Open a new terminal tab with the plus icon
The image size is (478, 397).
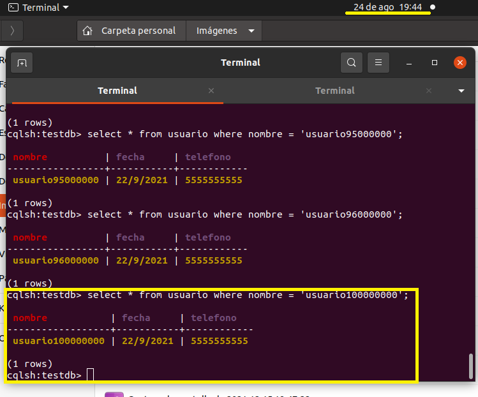point(22,63)
